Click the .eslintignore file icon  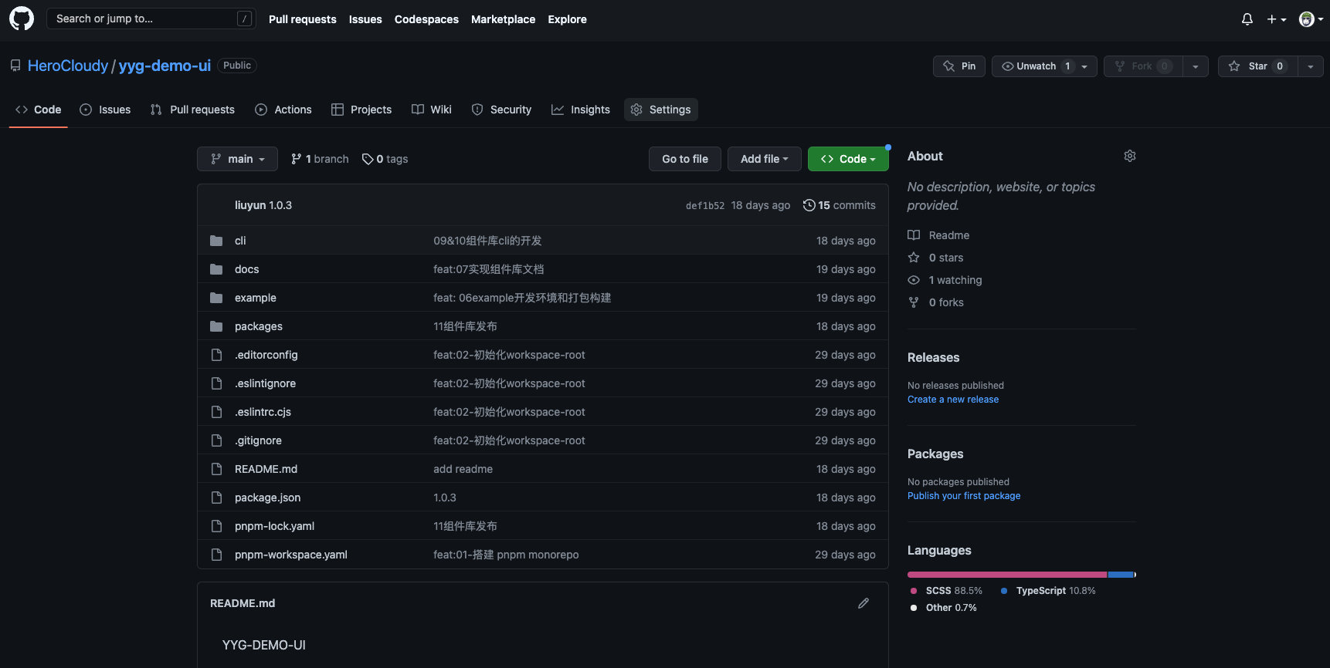tap(216, 383)
